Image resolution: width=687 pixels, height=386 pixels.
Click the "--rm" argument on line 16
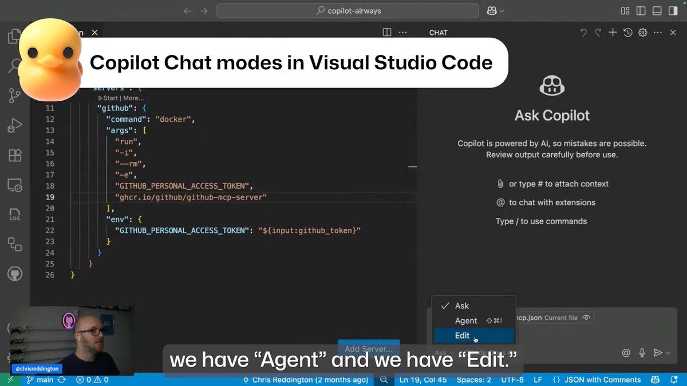click(x=130, y=164)
